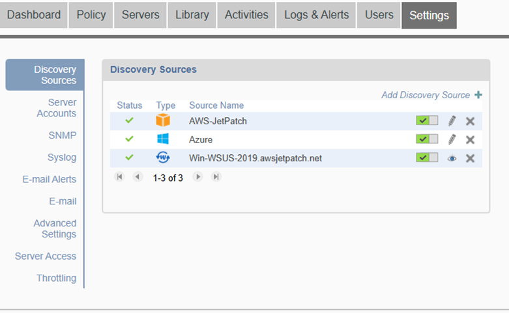Toggle the Azure source switch off
Image resolution: width=509 pixels, height=313 pixels.
(427, 139)
